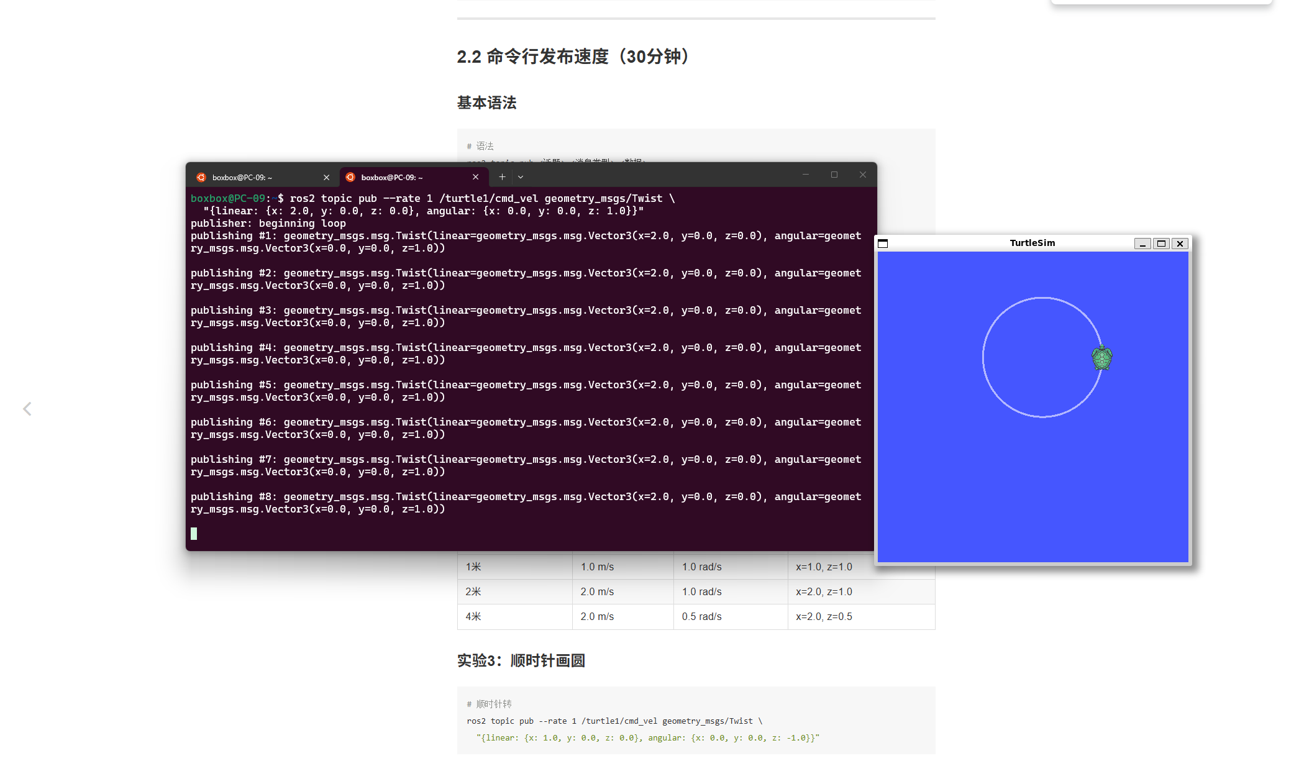
Task: Click Ubuntu icon on second terminal tab
Action: pyautogui.click(x=350, y=177)
